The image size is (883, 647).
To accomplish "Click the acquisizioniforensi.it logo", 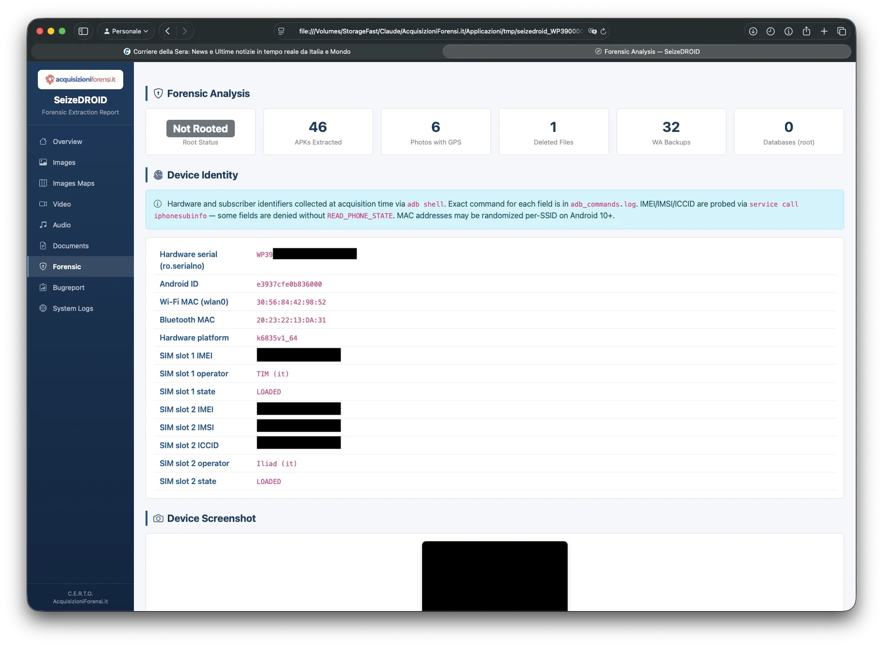I will (80, 79).
